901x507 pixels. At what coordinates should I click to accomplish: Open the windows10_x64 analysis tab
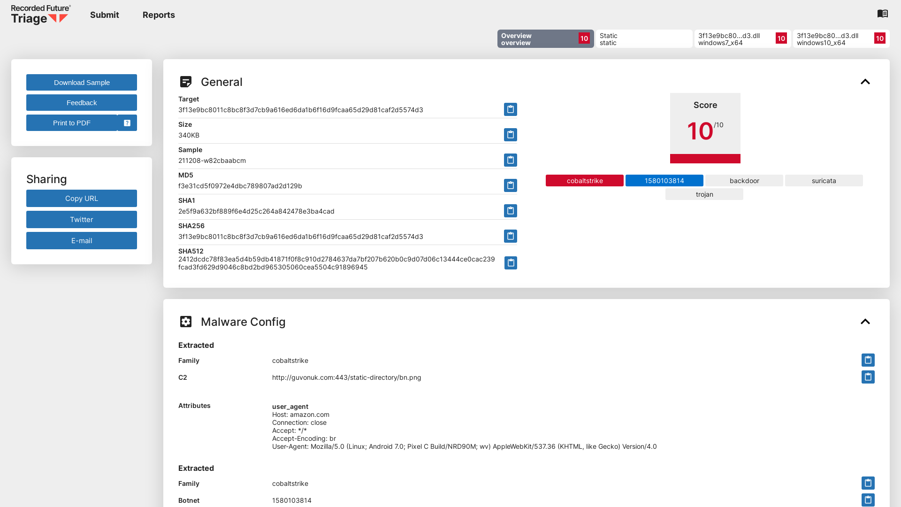(x=841, y=39)
